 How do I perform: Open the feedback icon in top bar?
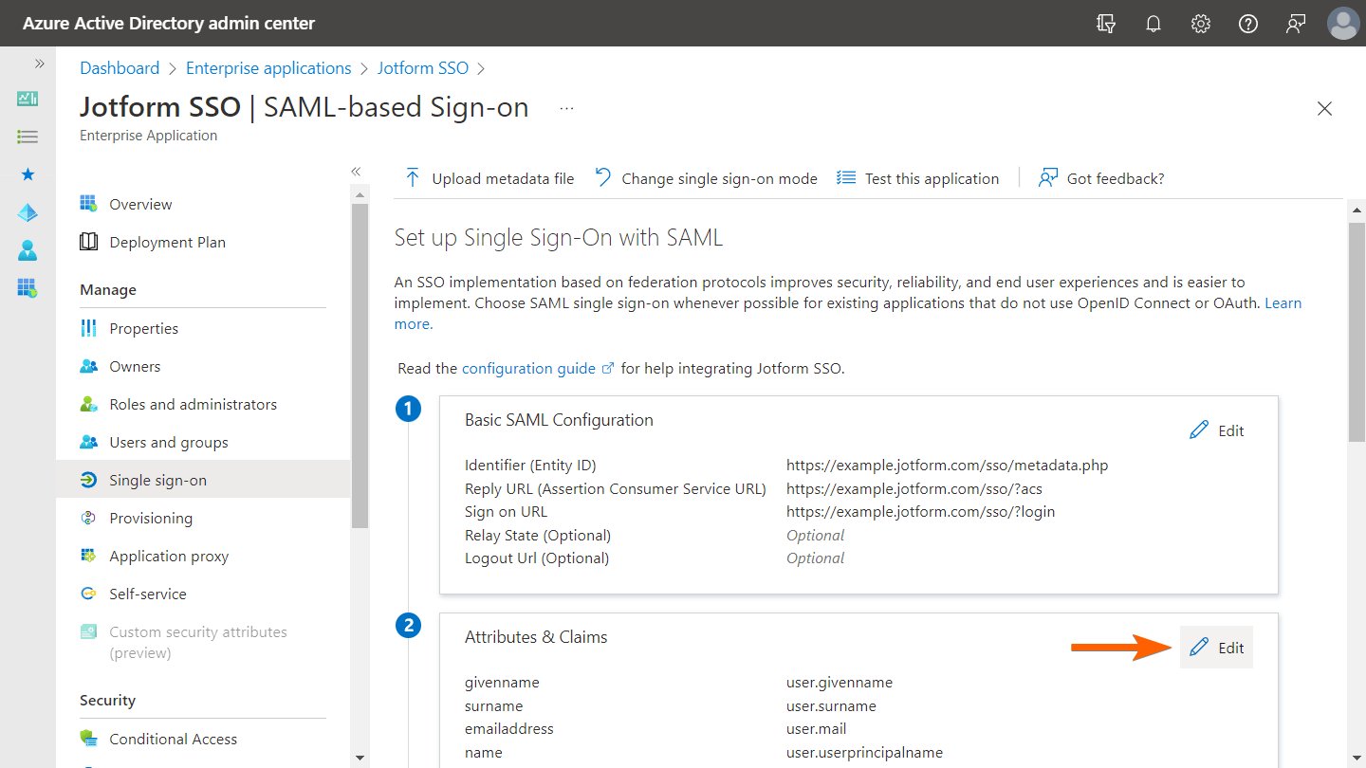[x=1296, y=24]
